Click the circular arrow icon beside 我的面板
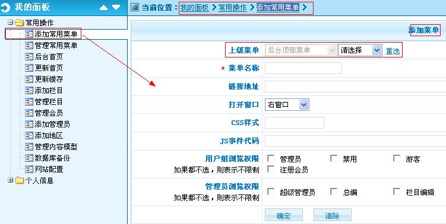446x224 pixels. (5, 8)
